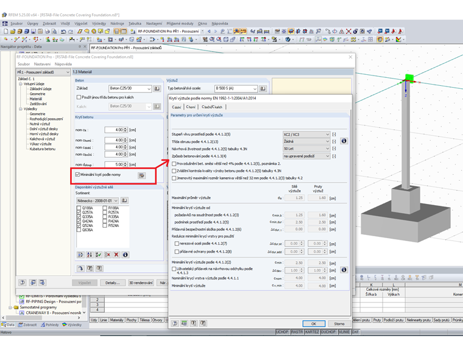Click sort icon under mesh list
Screen dimensions: 463x347
(x=90, y=254)
